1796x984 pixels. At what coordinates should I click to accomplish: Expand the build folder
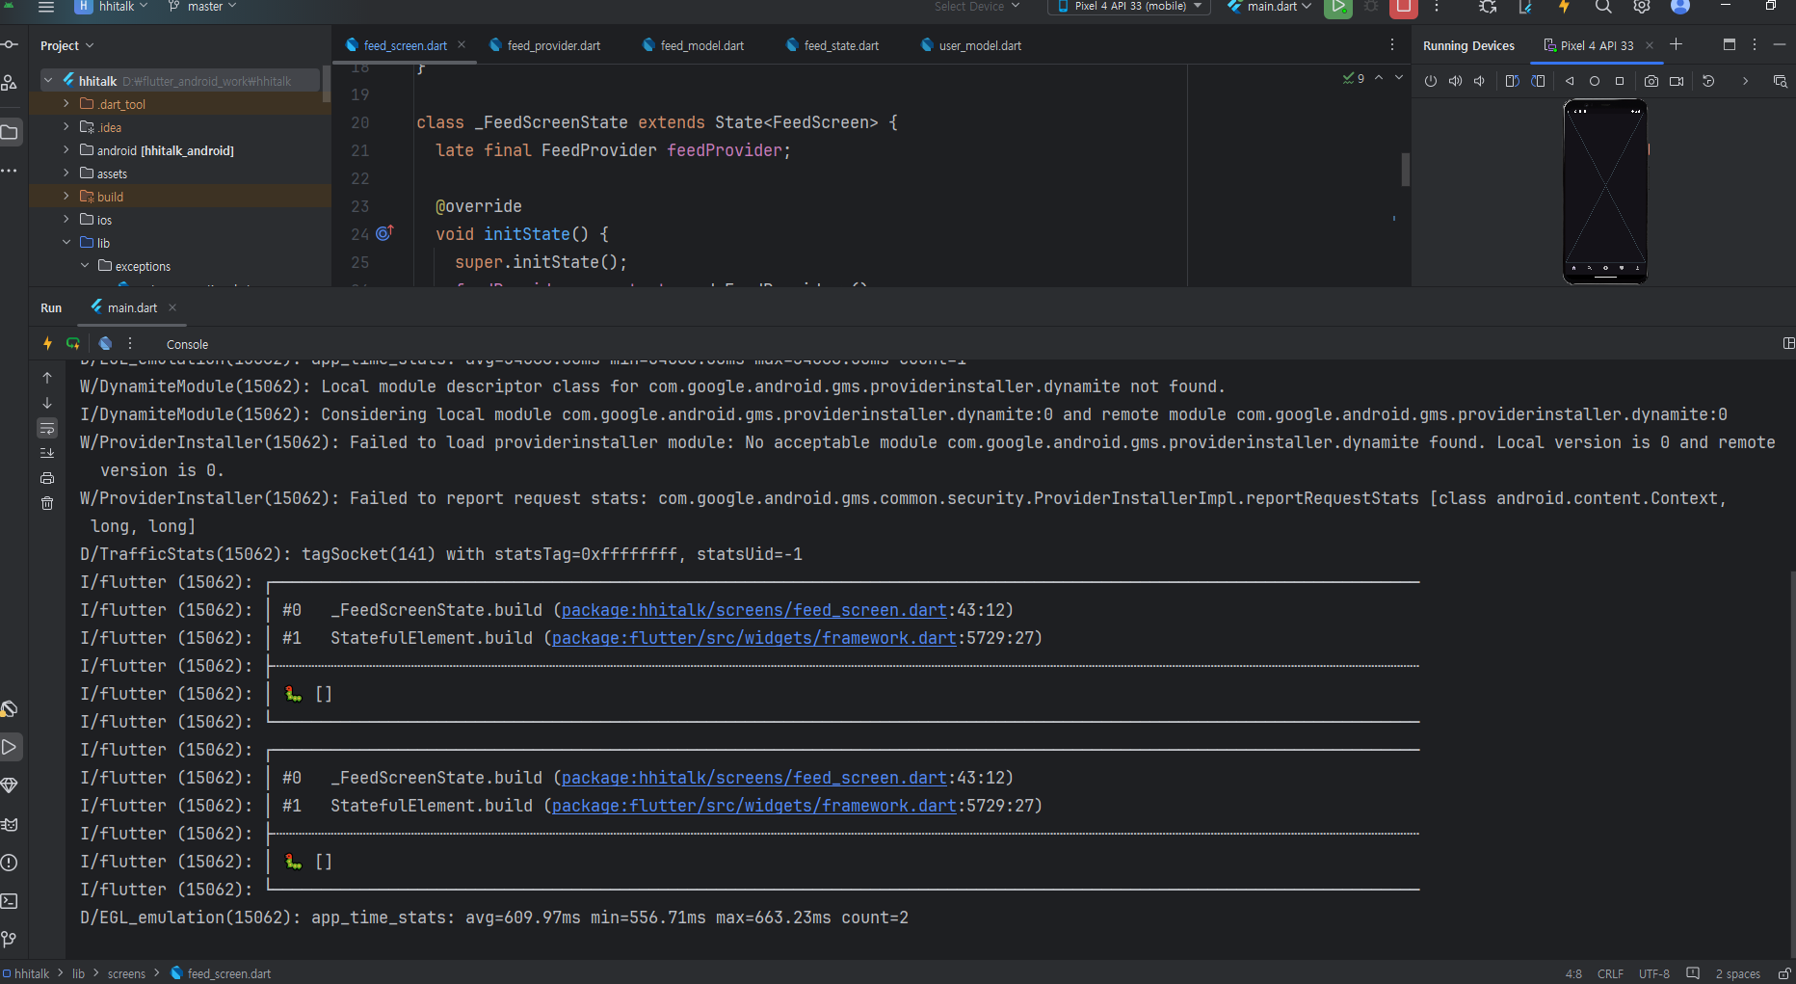[x=66, y=197]
